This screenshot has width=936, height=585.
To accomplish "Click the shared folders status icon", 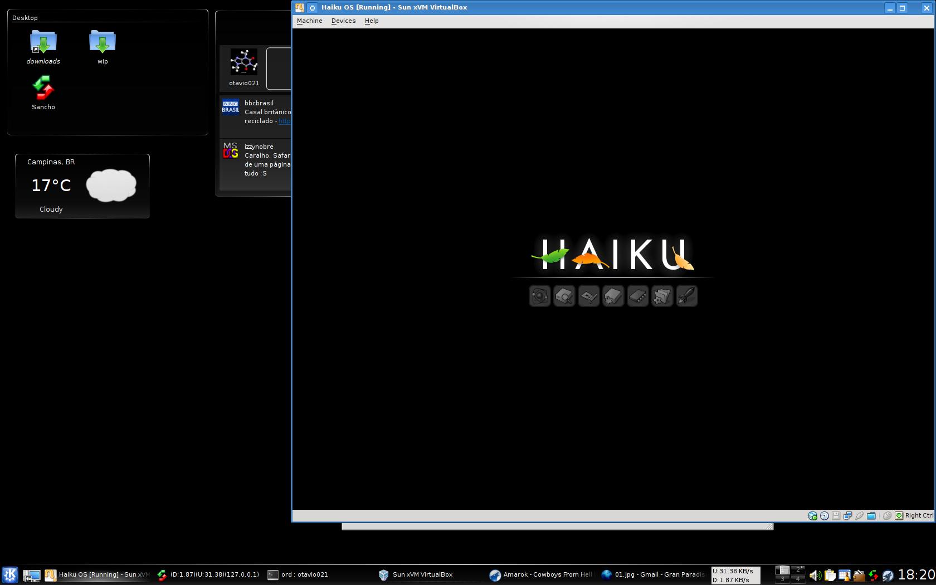I will coord(871,516).
